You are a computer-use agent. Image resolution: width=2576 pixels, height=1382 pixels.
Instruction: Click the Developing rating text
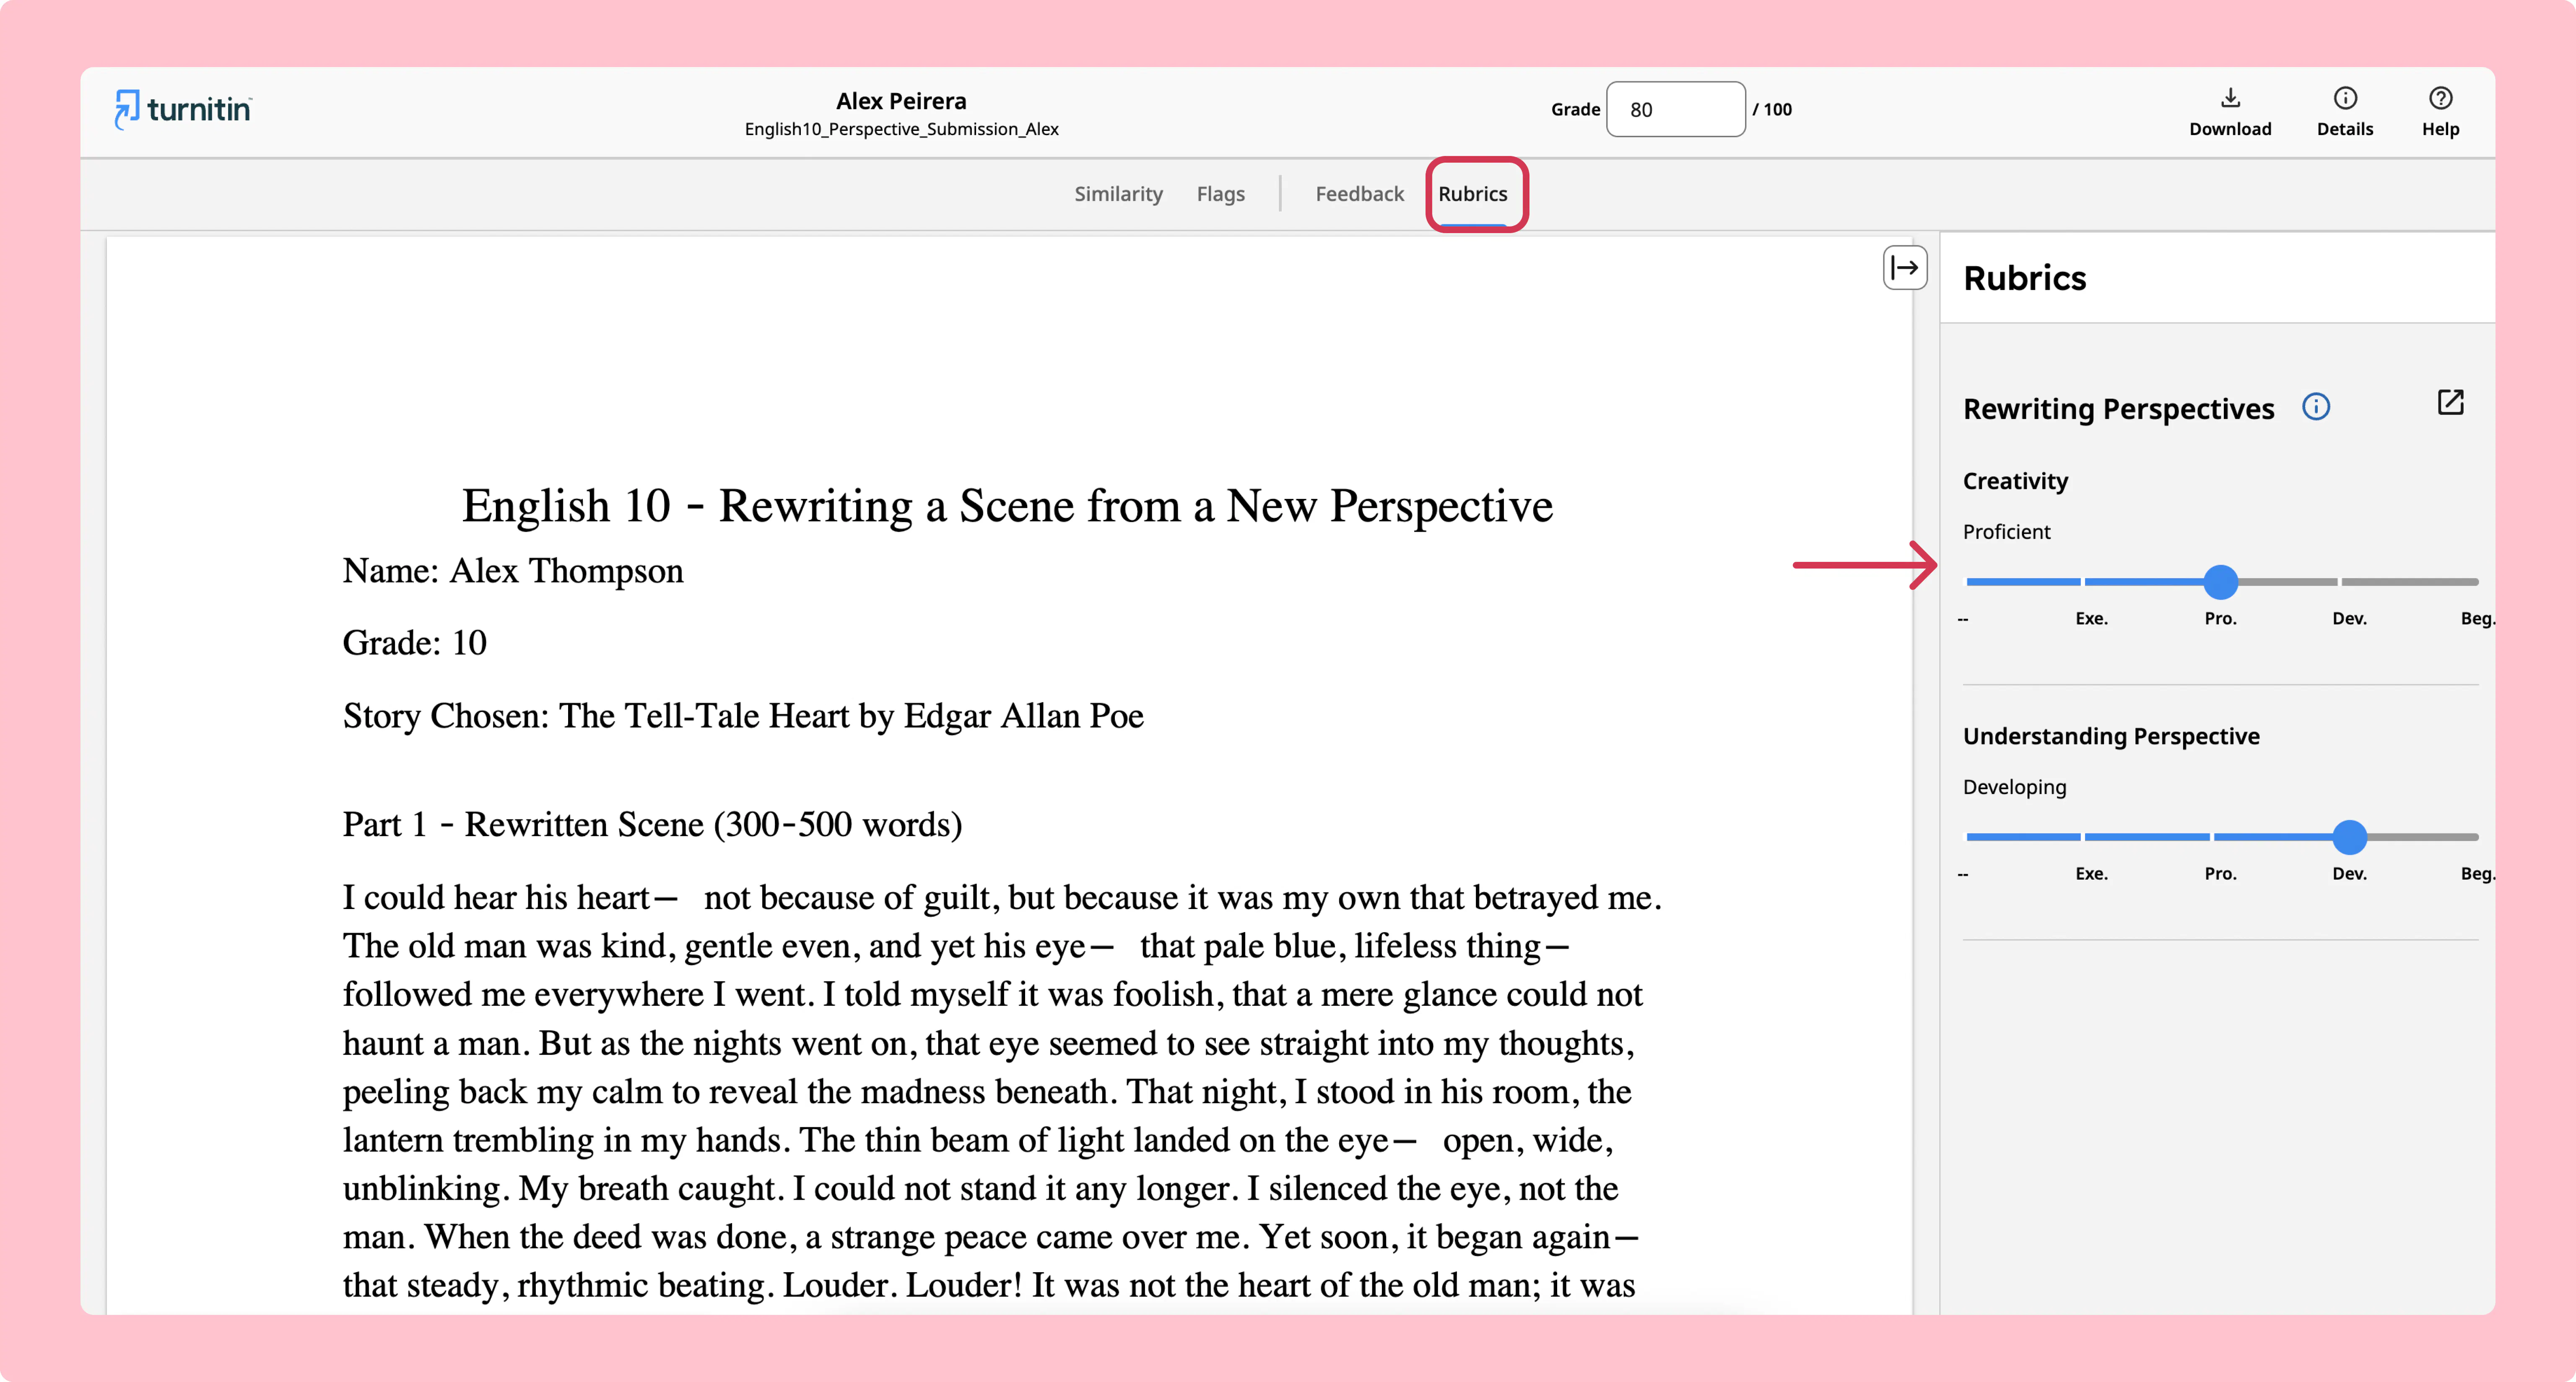[x=2014, y=787]
